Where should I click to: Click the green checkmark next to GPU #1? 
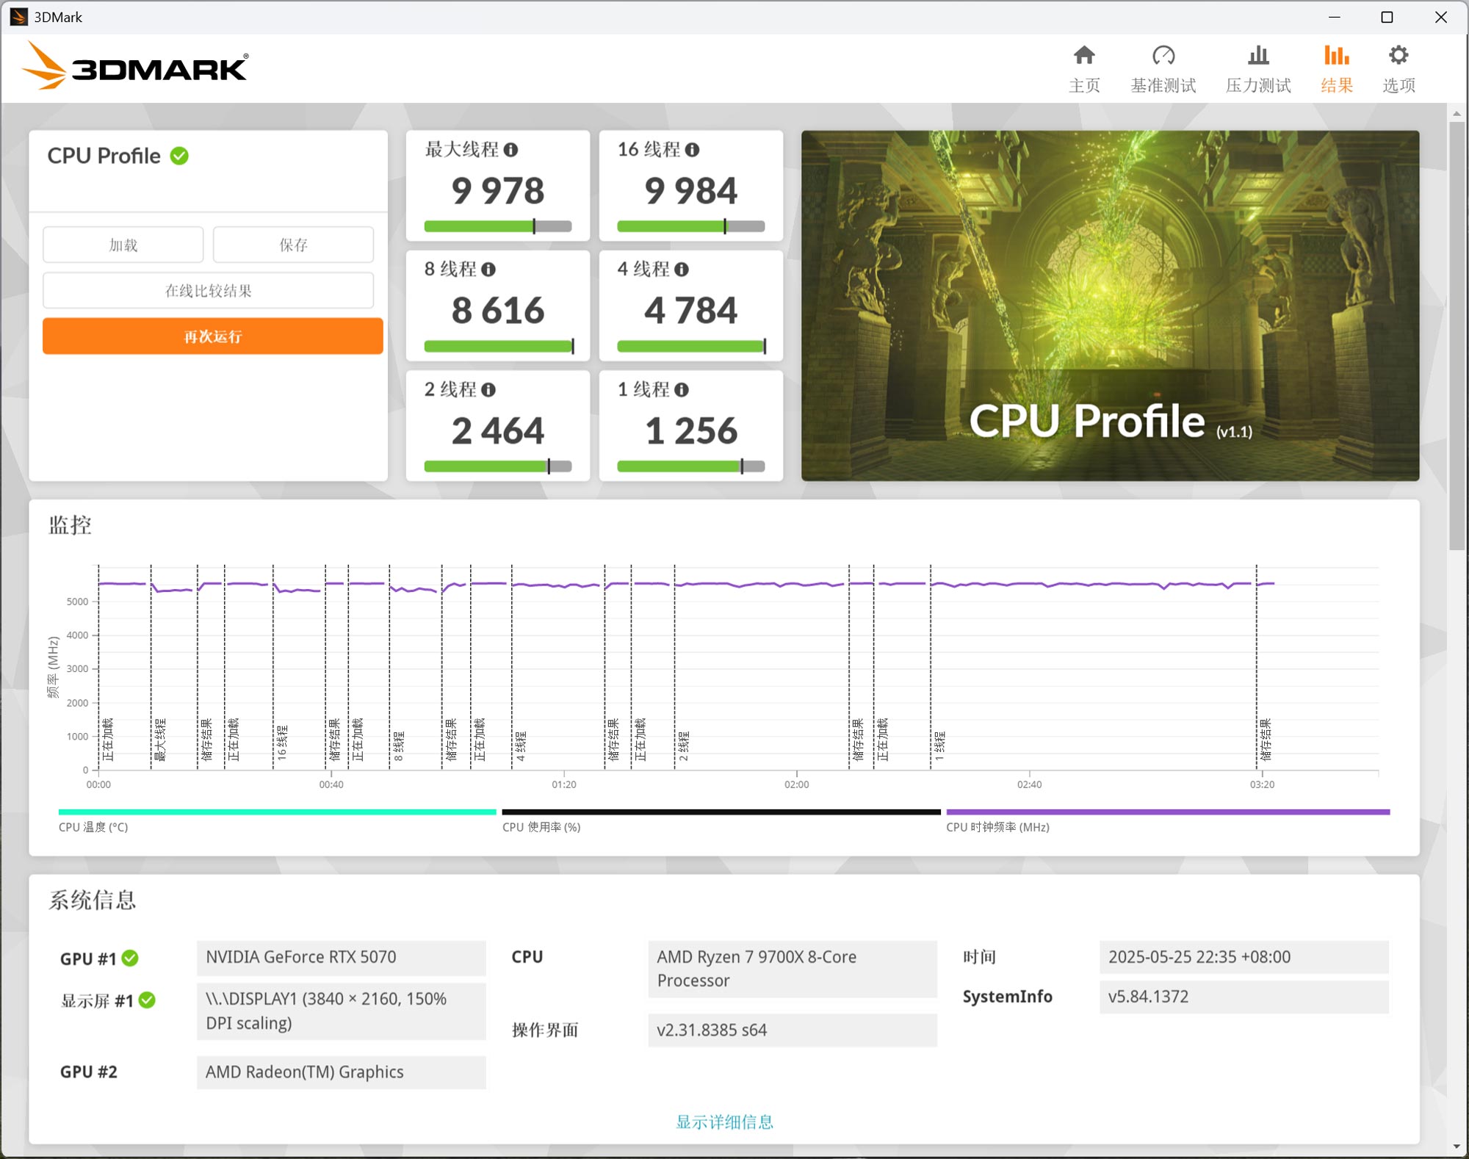(x=130, y=958)
